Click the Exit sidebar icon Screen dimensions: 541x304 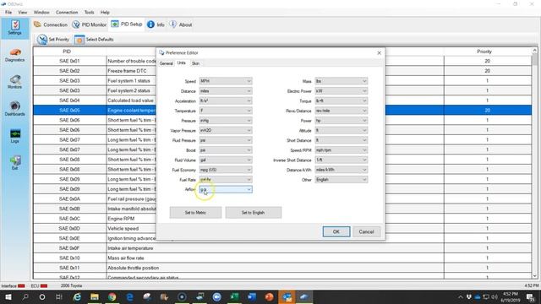15,163
